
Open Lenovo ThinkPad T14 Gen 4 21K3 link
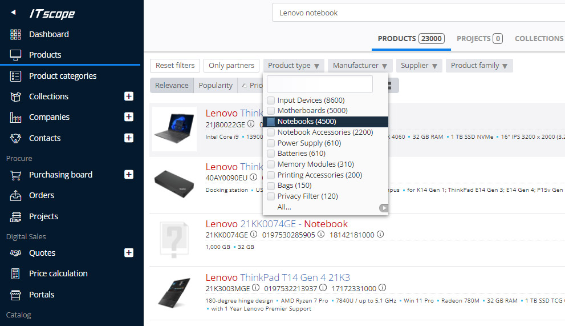tap(278, 277)
